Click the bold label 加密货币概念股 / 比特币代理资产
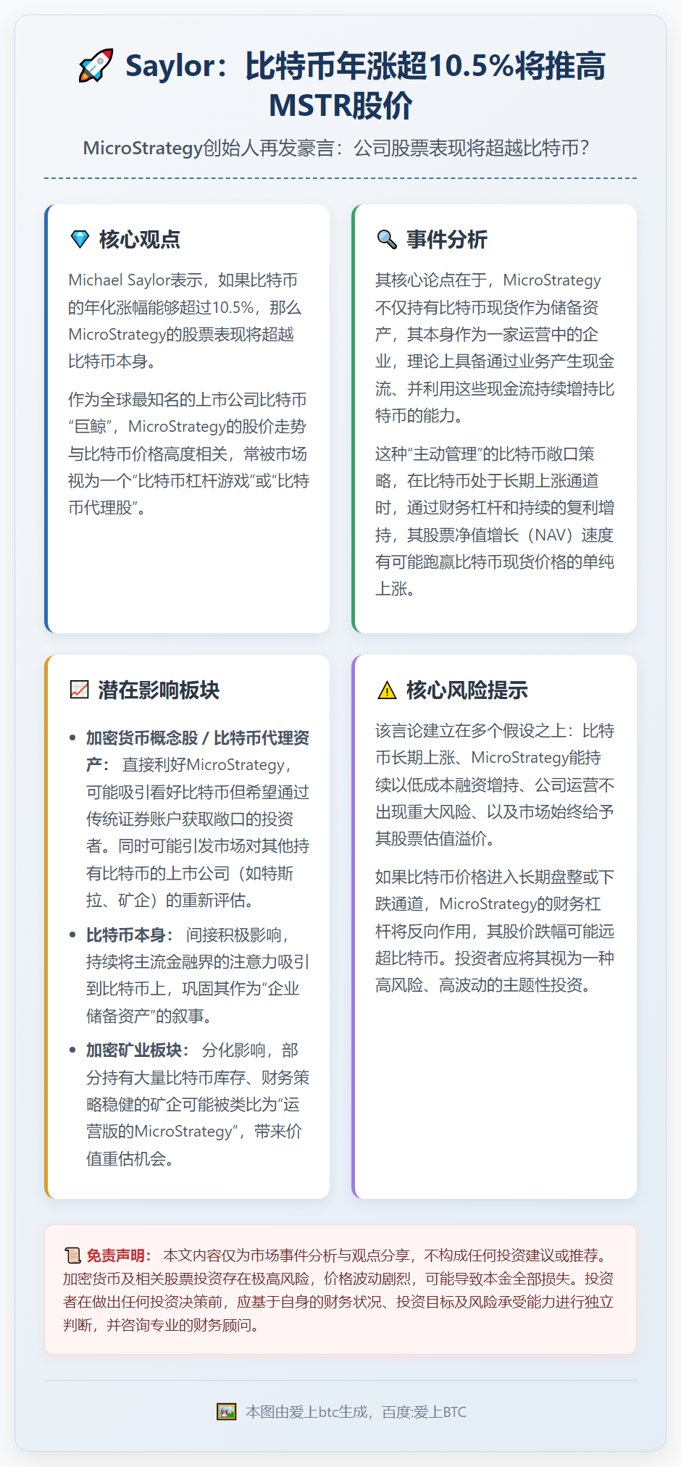681x1467 pixels. [198, 751]
